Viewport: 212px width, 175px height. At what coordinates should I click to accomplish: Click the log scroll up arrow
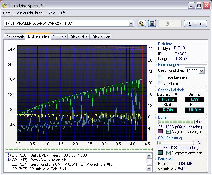(149, 156)
